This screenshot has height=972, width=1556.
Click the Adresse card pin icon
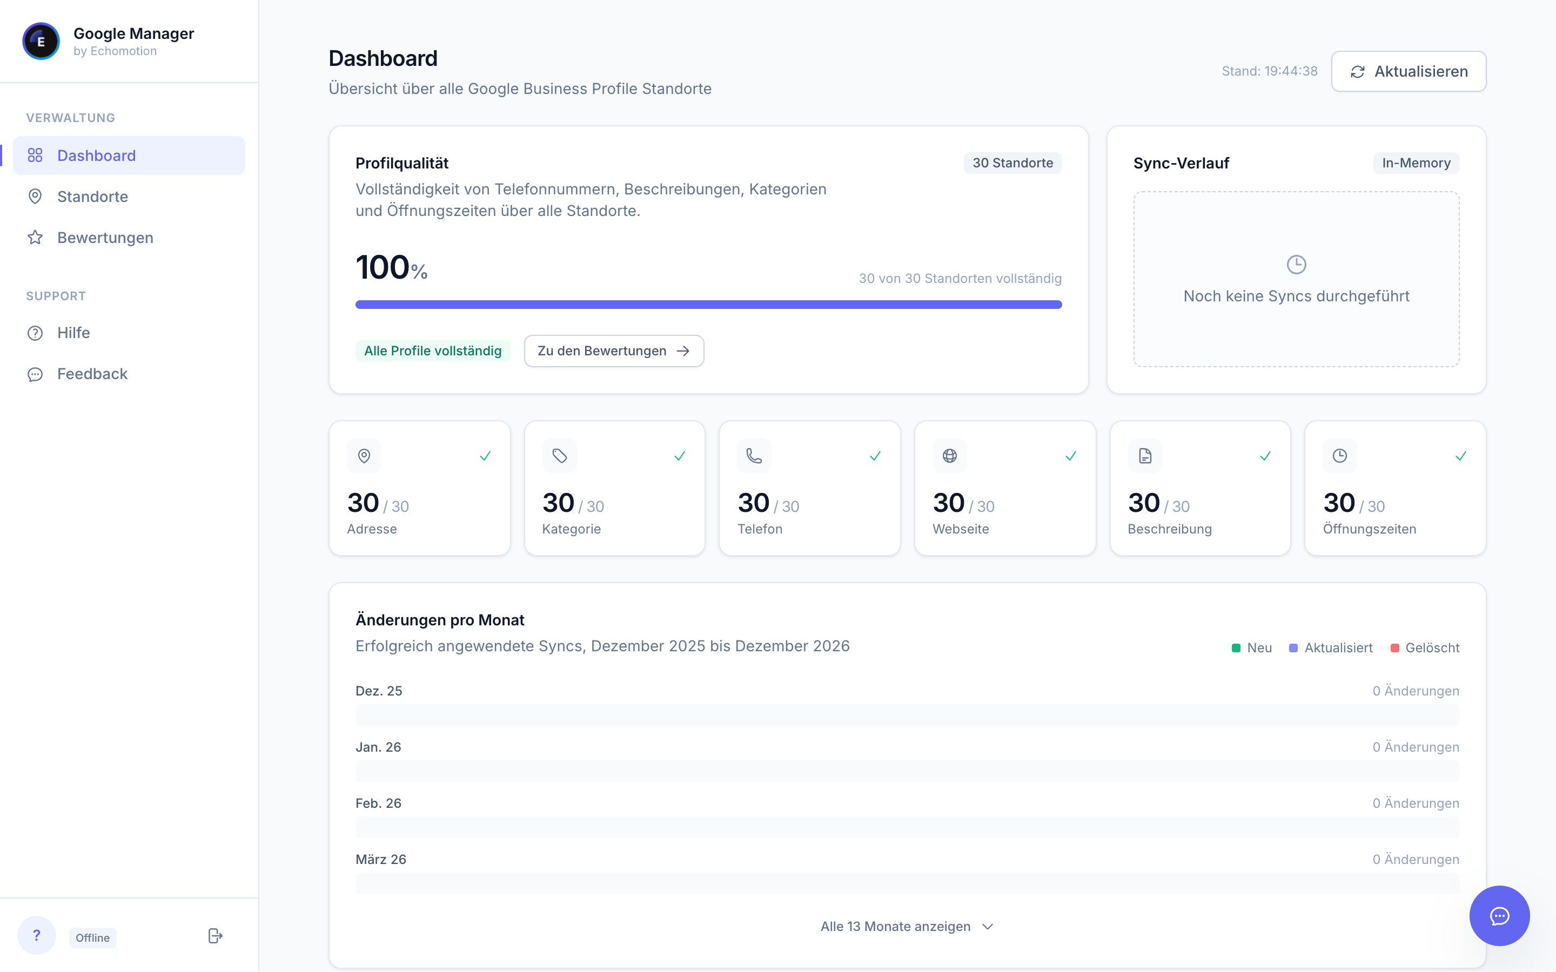[364, 456]
